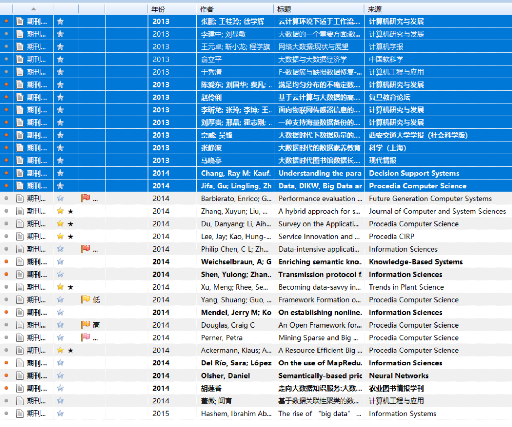
Task: Toggle the gold star on the Ackermann, Klaus row
Action: pos(60,350)
